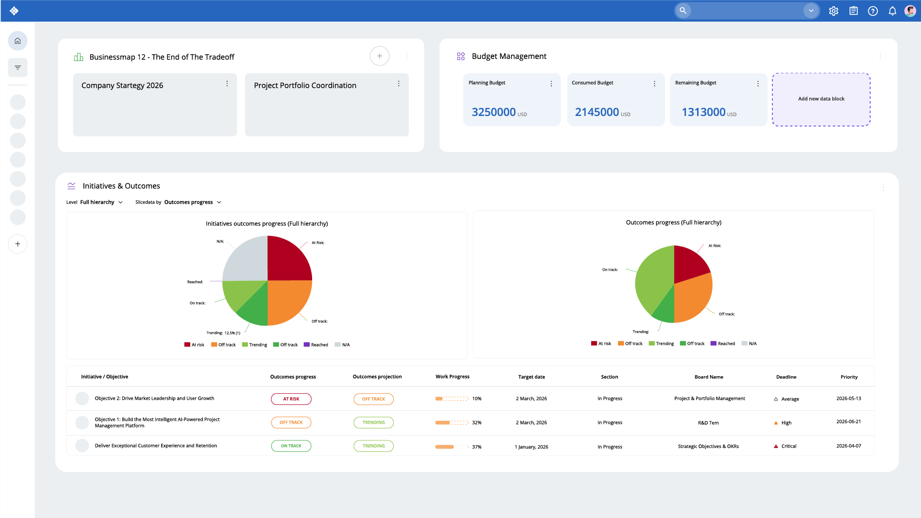Open the Home icon in the sidebar
Screen dimensions: 921x518
pos(18,41)
